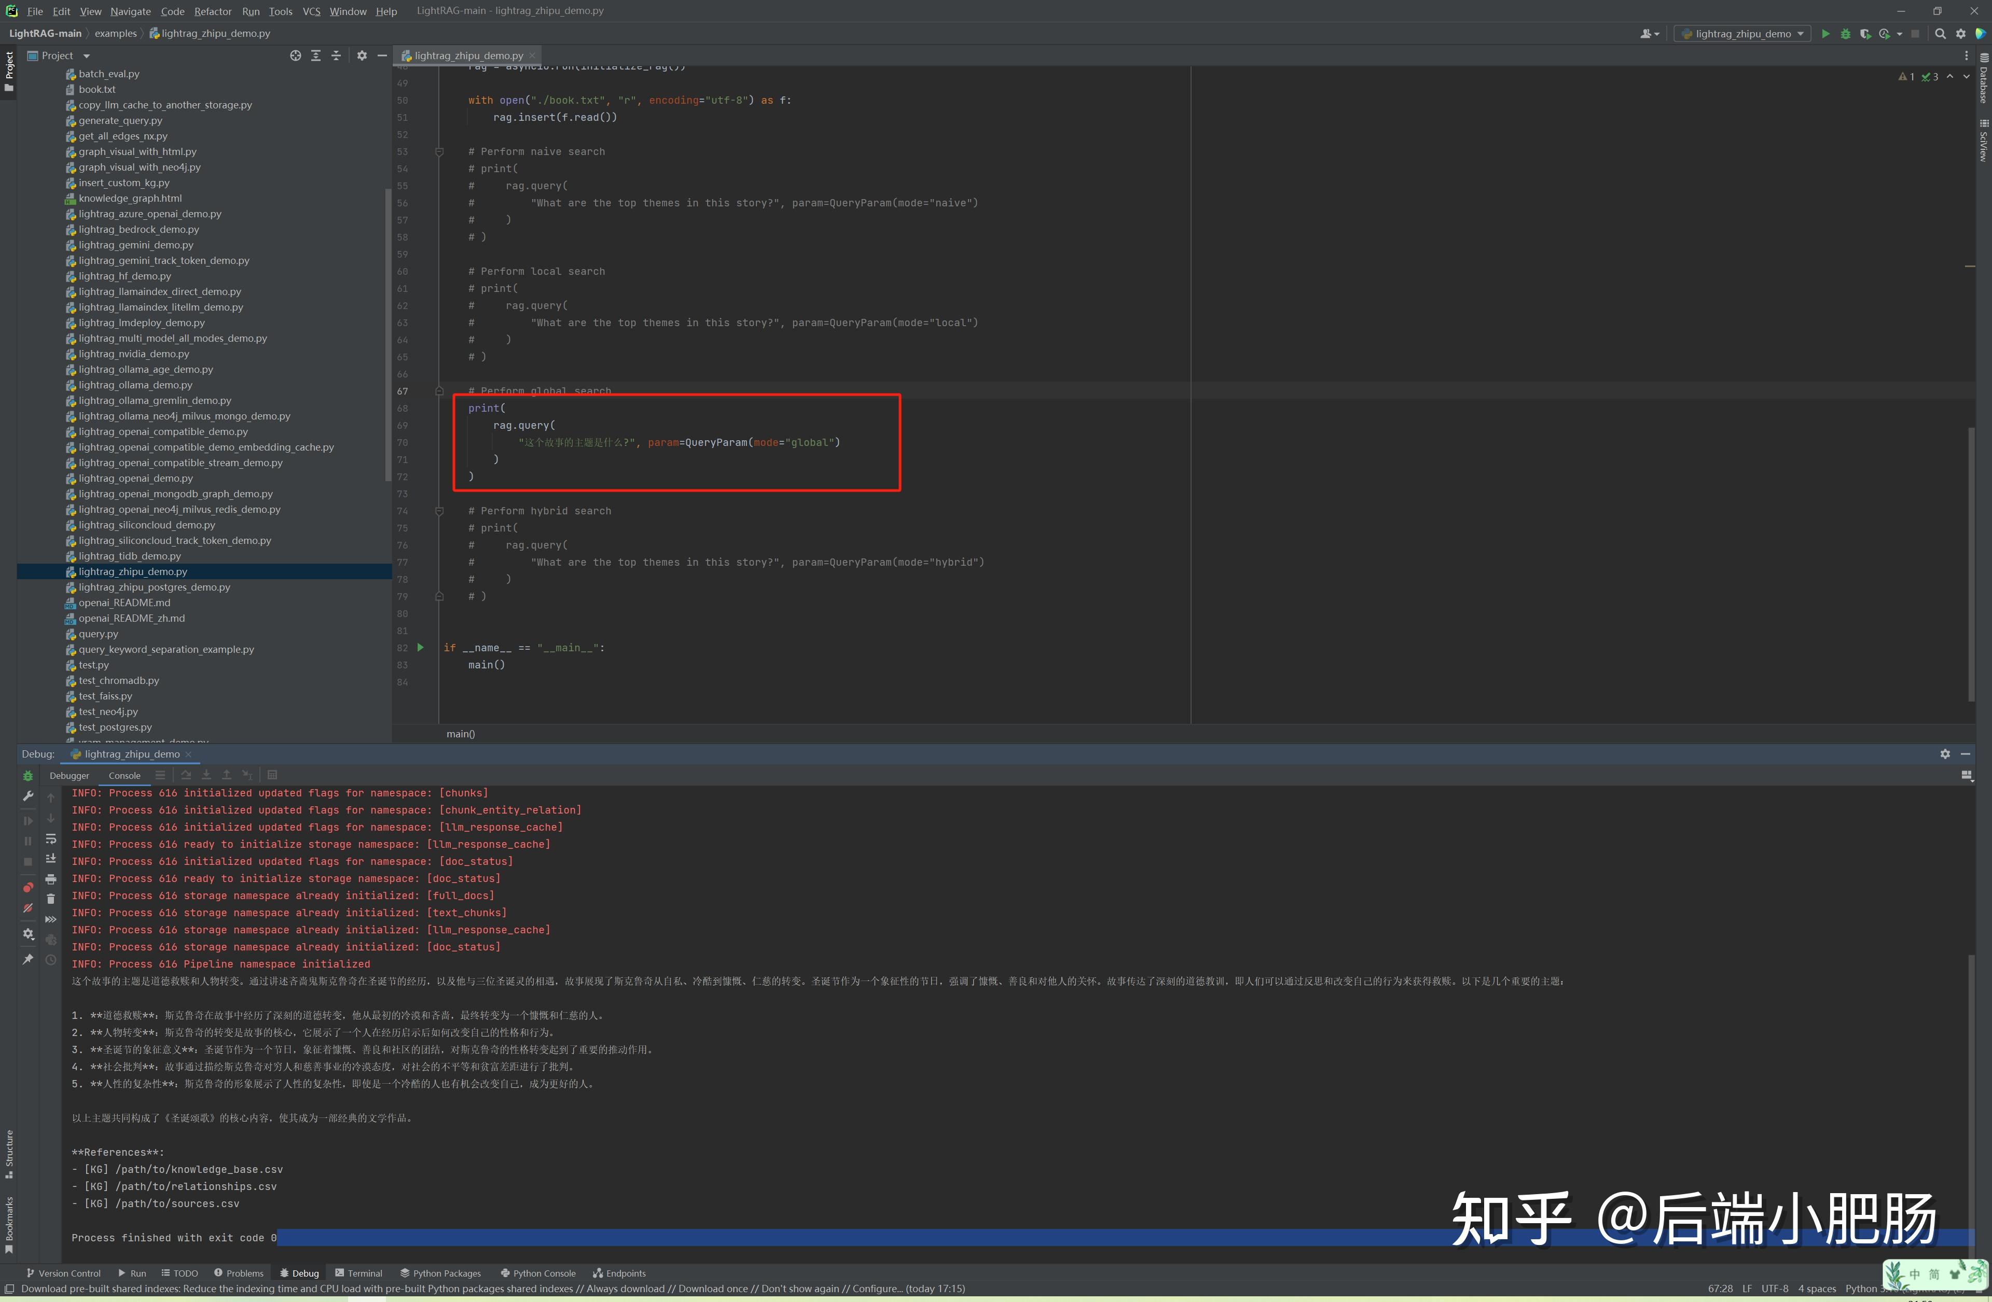Click the green Run button in the toolbar

(x=1825, y=34)
